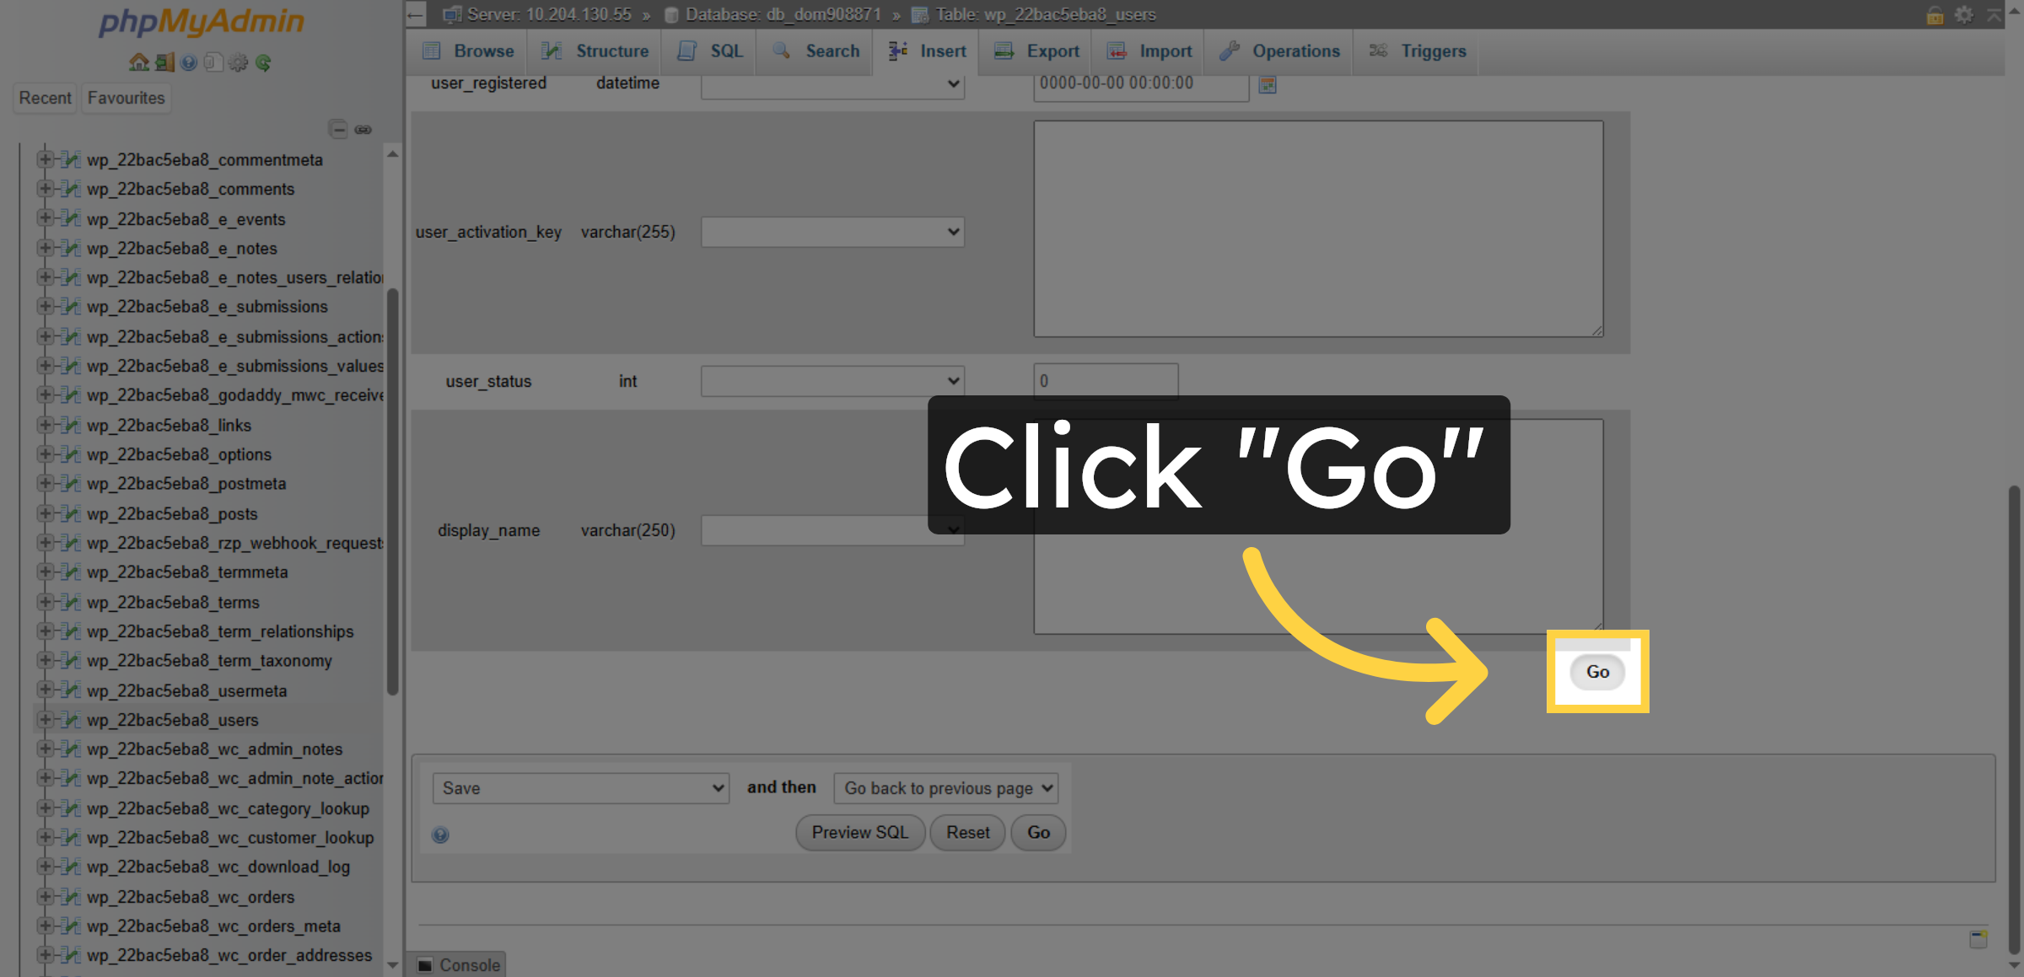
Task: Open wp_22bac5eba8_usermeta table in tree
Action: click(186, 691)
